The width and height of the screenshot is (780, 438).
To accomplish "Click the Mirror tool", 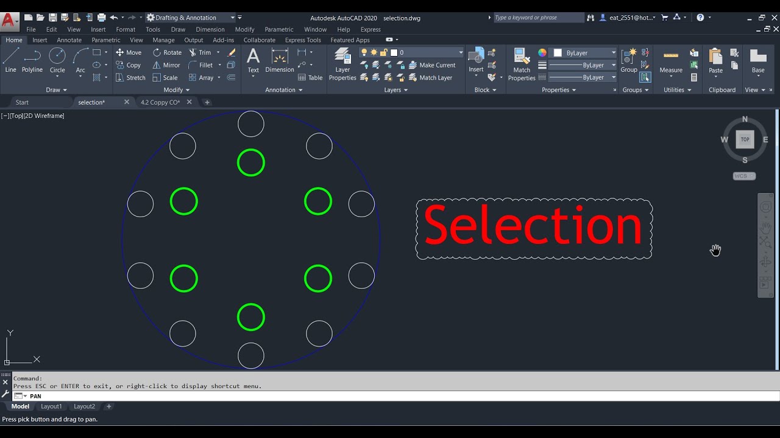I will point(166,65).
